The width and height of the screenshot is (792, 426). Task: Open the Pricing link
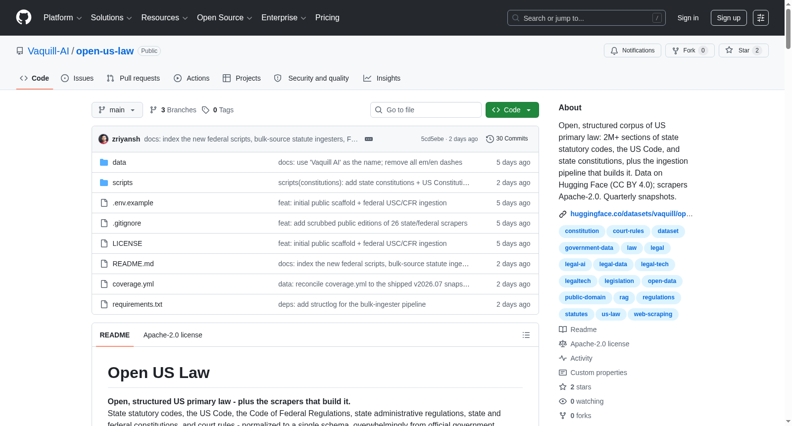coord(327,18)
